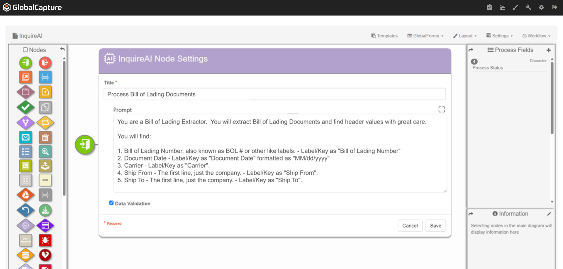Click the "Character" field type label
563x269 pixels.
[x=538, y=61]
